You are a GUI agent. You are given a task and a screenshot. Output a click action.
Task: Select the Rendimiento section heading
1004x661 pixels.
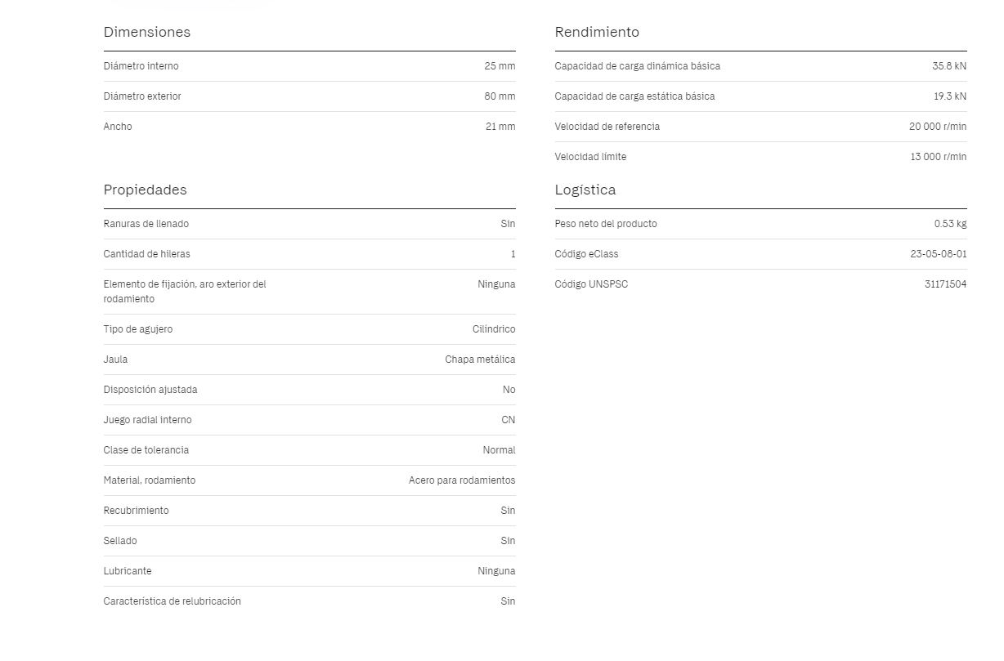click(597, 32)
